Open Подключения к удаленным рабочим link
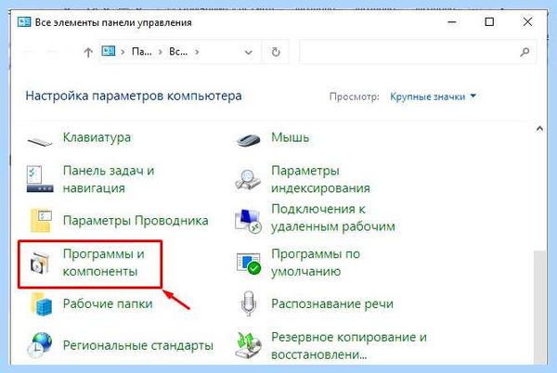The image size is (557, 373). point(333,217)
